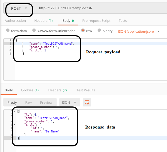Open the response Cookies (1) tab
The width and height of the screenshot is (167, 152).
click(30, 90)
